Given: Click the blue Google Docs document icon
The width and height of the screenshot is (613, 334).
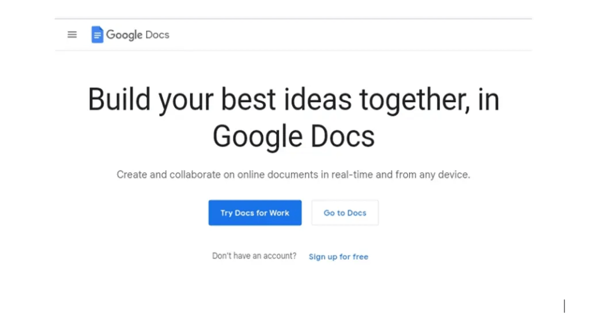Looking at the screenshot, I should pos(97,35).
